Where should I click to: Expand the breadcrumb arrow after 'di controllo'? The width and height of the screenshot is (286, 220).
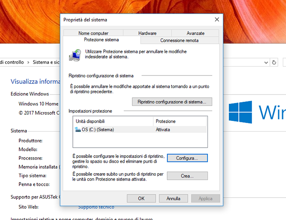28,62
